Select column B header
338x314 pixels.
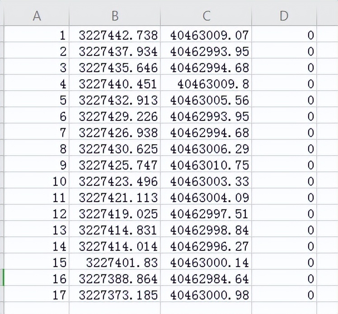tap(115, 16)
